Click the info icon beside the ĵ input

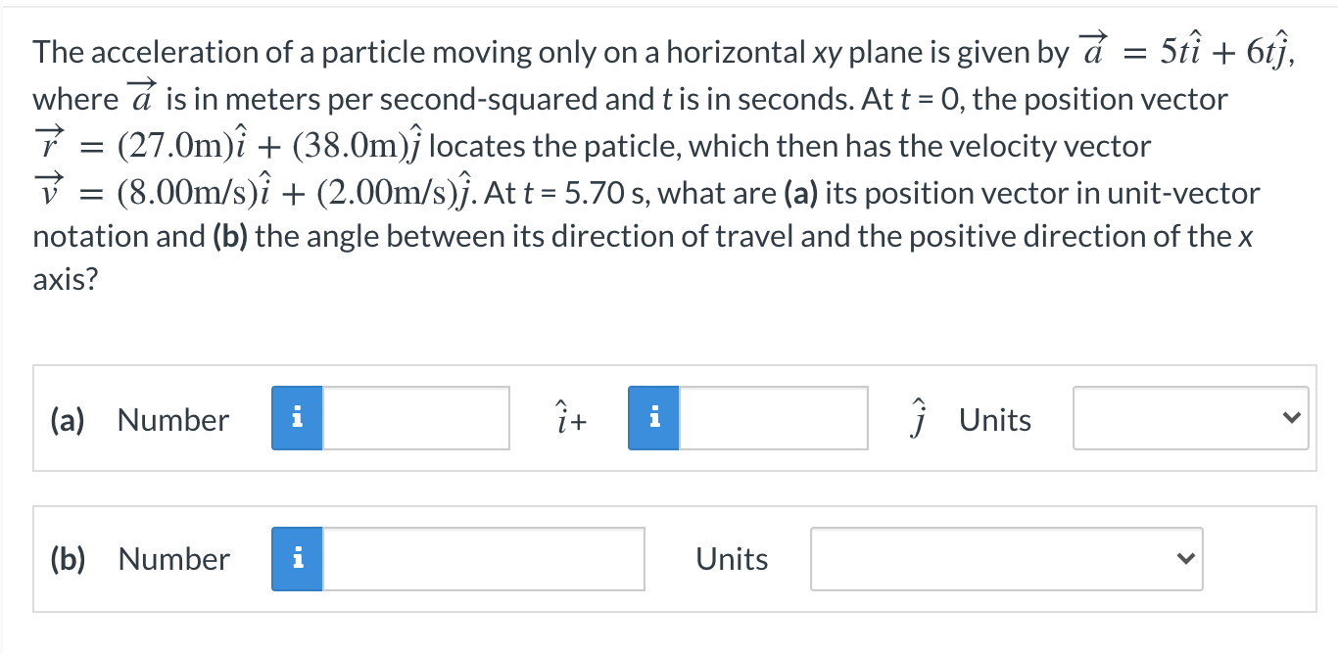point(654,418)
